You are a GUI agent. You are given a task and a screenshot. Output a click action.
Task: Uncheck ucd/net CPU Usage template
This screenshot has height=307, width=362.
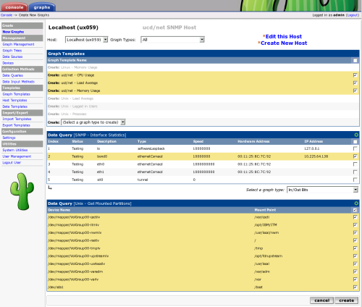355,75
